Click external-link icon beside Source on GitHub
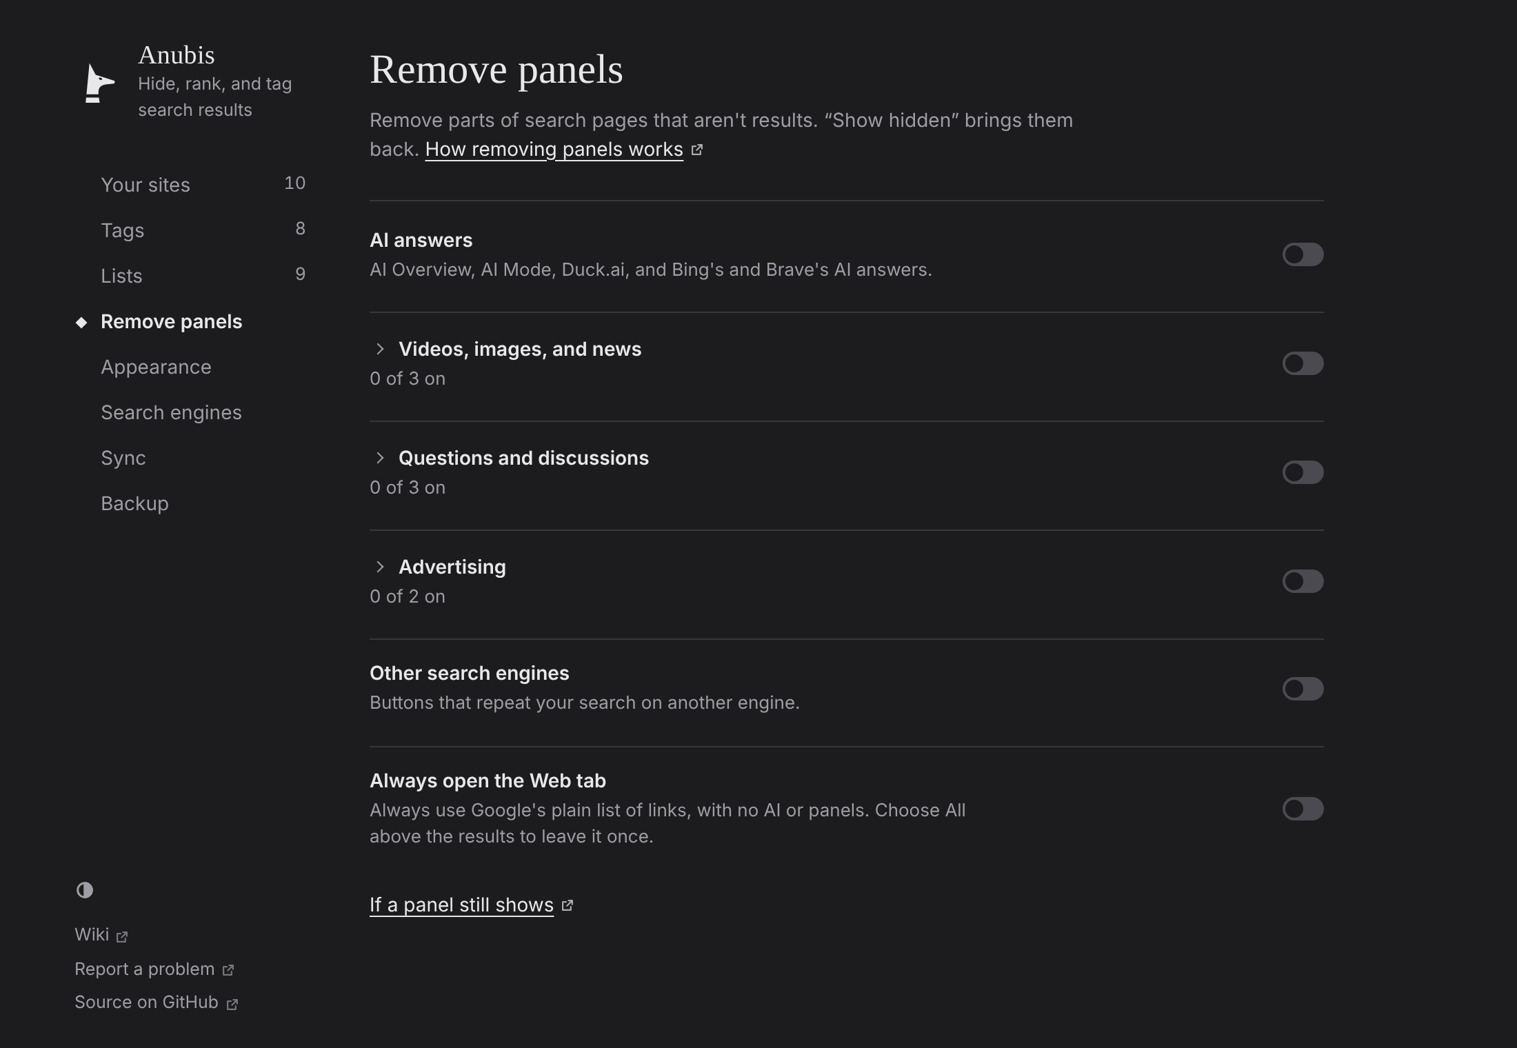Viewport: 1517px width, 1048px height. tap(232, 1004)
